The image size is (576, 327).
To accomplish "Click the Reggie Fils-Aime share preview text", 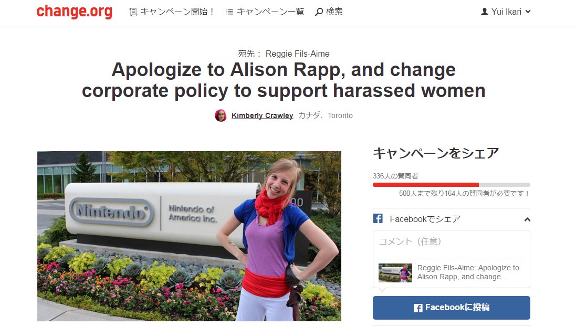I will pyautogui.click(x=468, y=272).
